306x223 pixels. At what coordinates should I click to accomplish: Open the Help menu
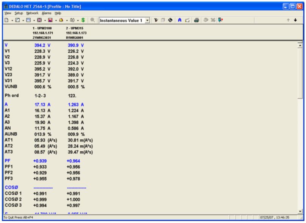[58, 13]
